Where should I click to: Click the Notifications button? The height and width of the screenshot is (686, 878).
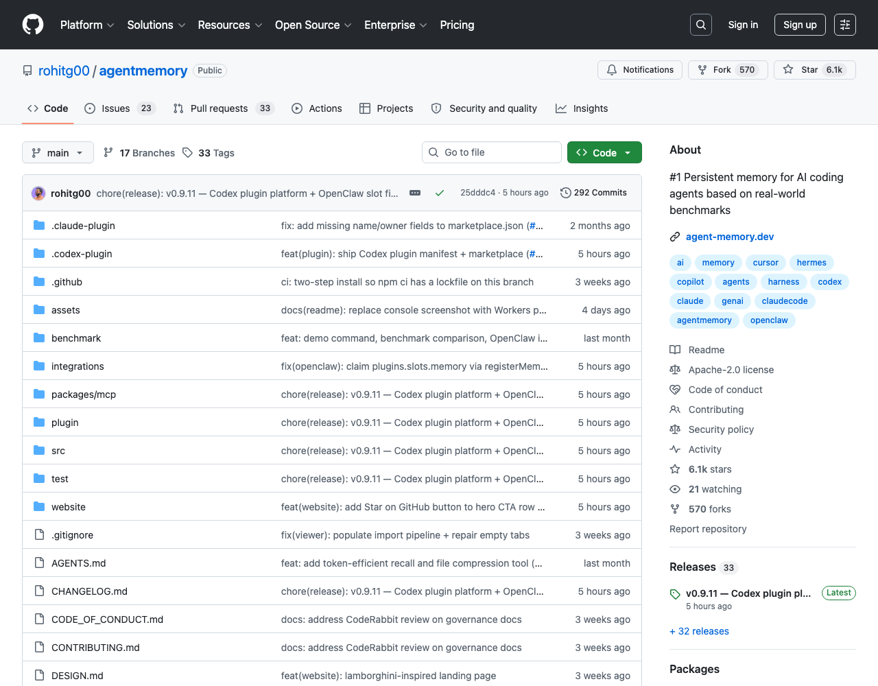pyautogui.click(x=640, y=70)
